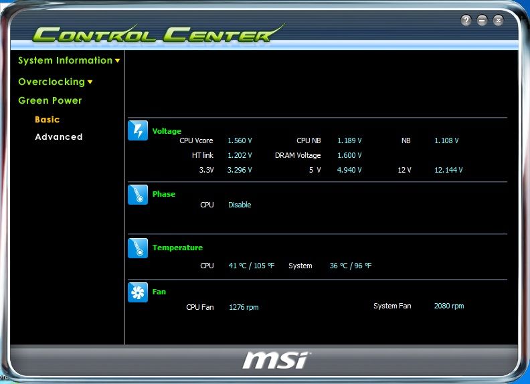Click the Temperature thermometer icon

click(x=138, y=248)
